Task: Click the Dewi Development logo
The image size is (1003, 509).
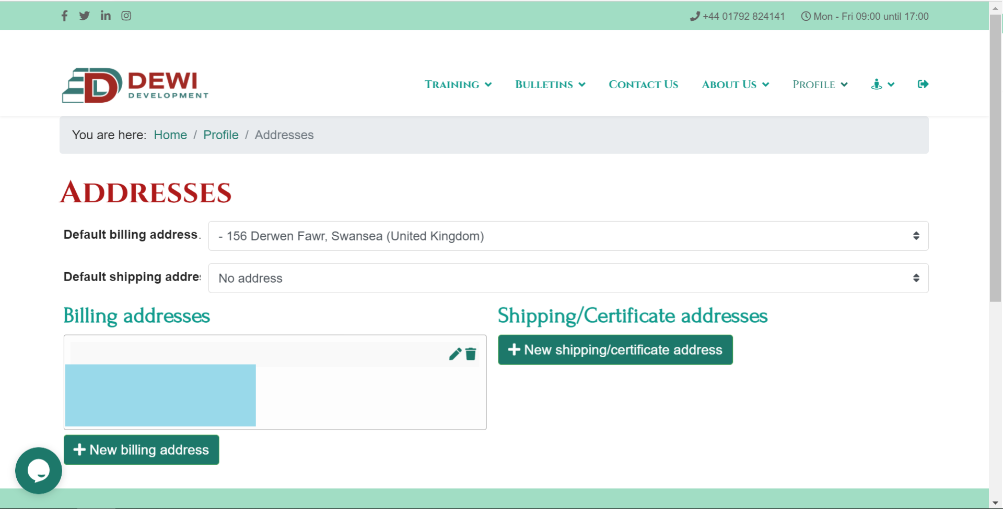Action: (x=135, y=85)
